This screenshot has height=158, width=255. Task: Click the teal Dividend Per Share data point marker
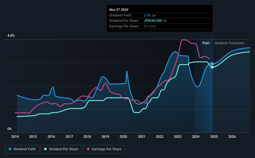click(x=212, y=67)
